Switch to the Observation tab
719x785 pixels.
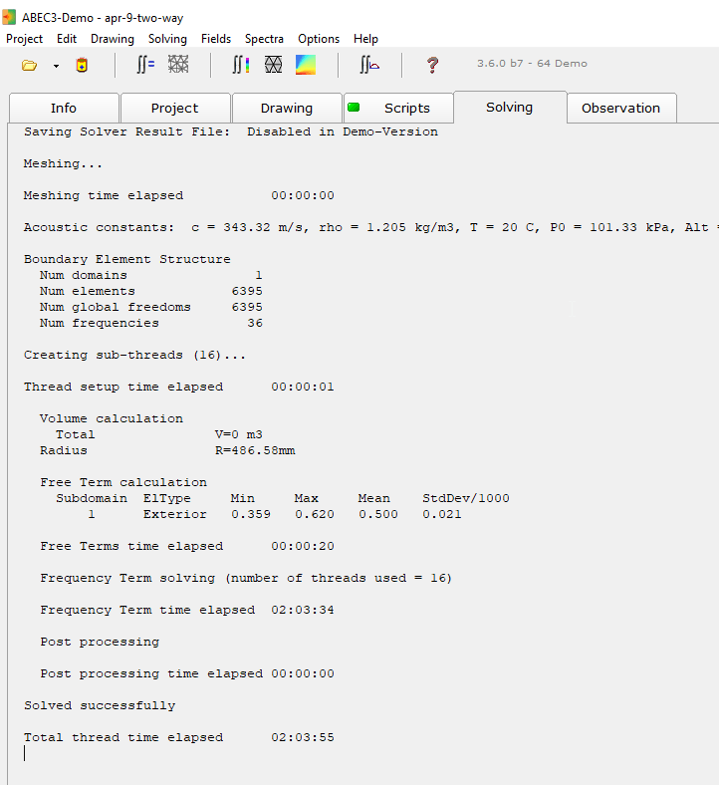[x=621, y=108]
